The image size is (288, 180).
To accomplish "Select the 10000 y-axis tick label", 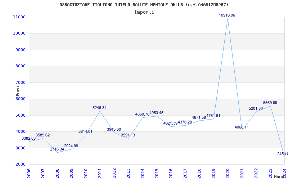I will pyautogui.click(x=19, y=33).
